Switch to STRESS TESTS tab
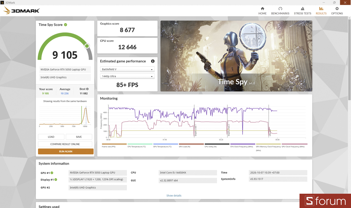 click(302, 11)
